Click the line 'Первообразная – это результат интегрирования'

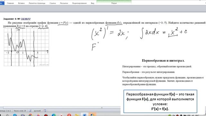pyautogui.click(x=149, y=72)
